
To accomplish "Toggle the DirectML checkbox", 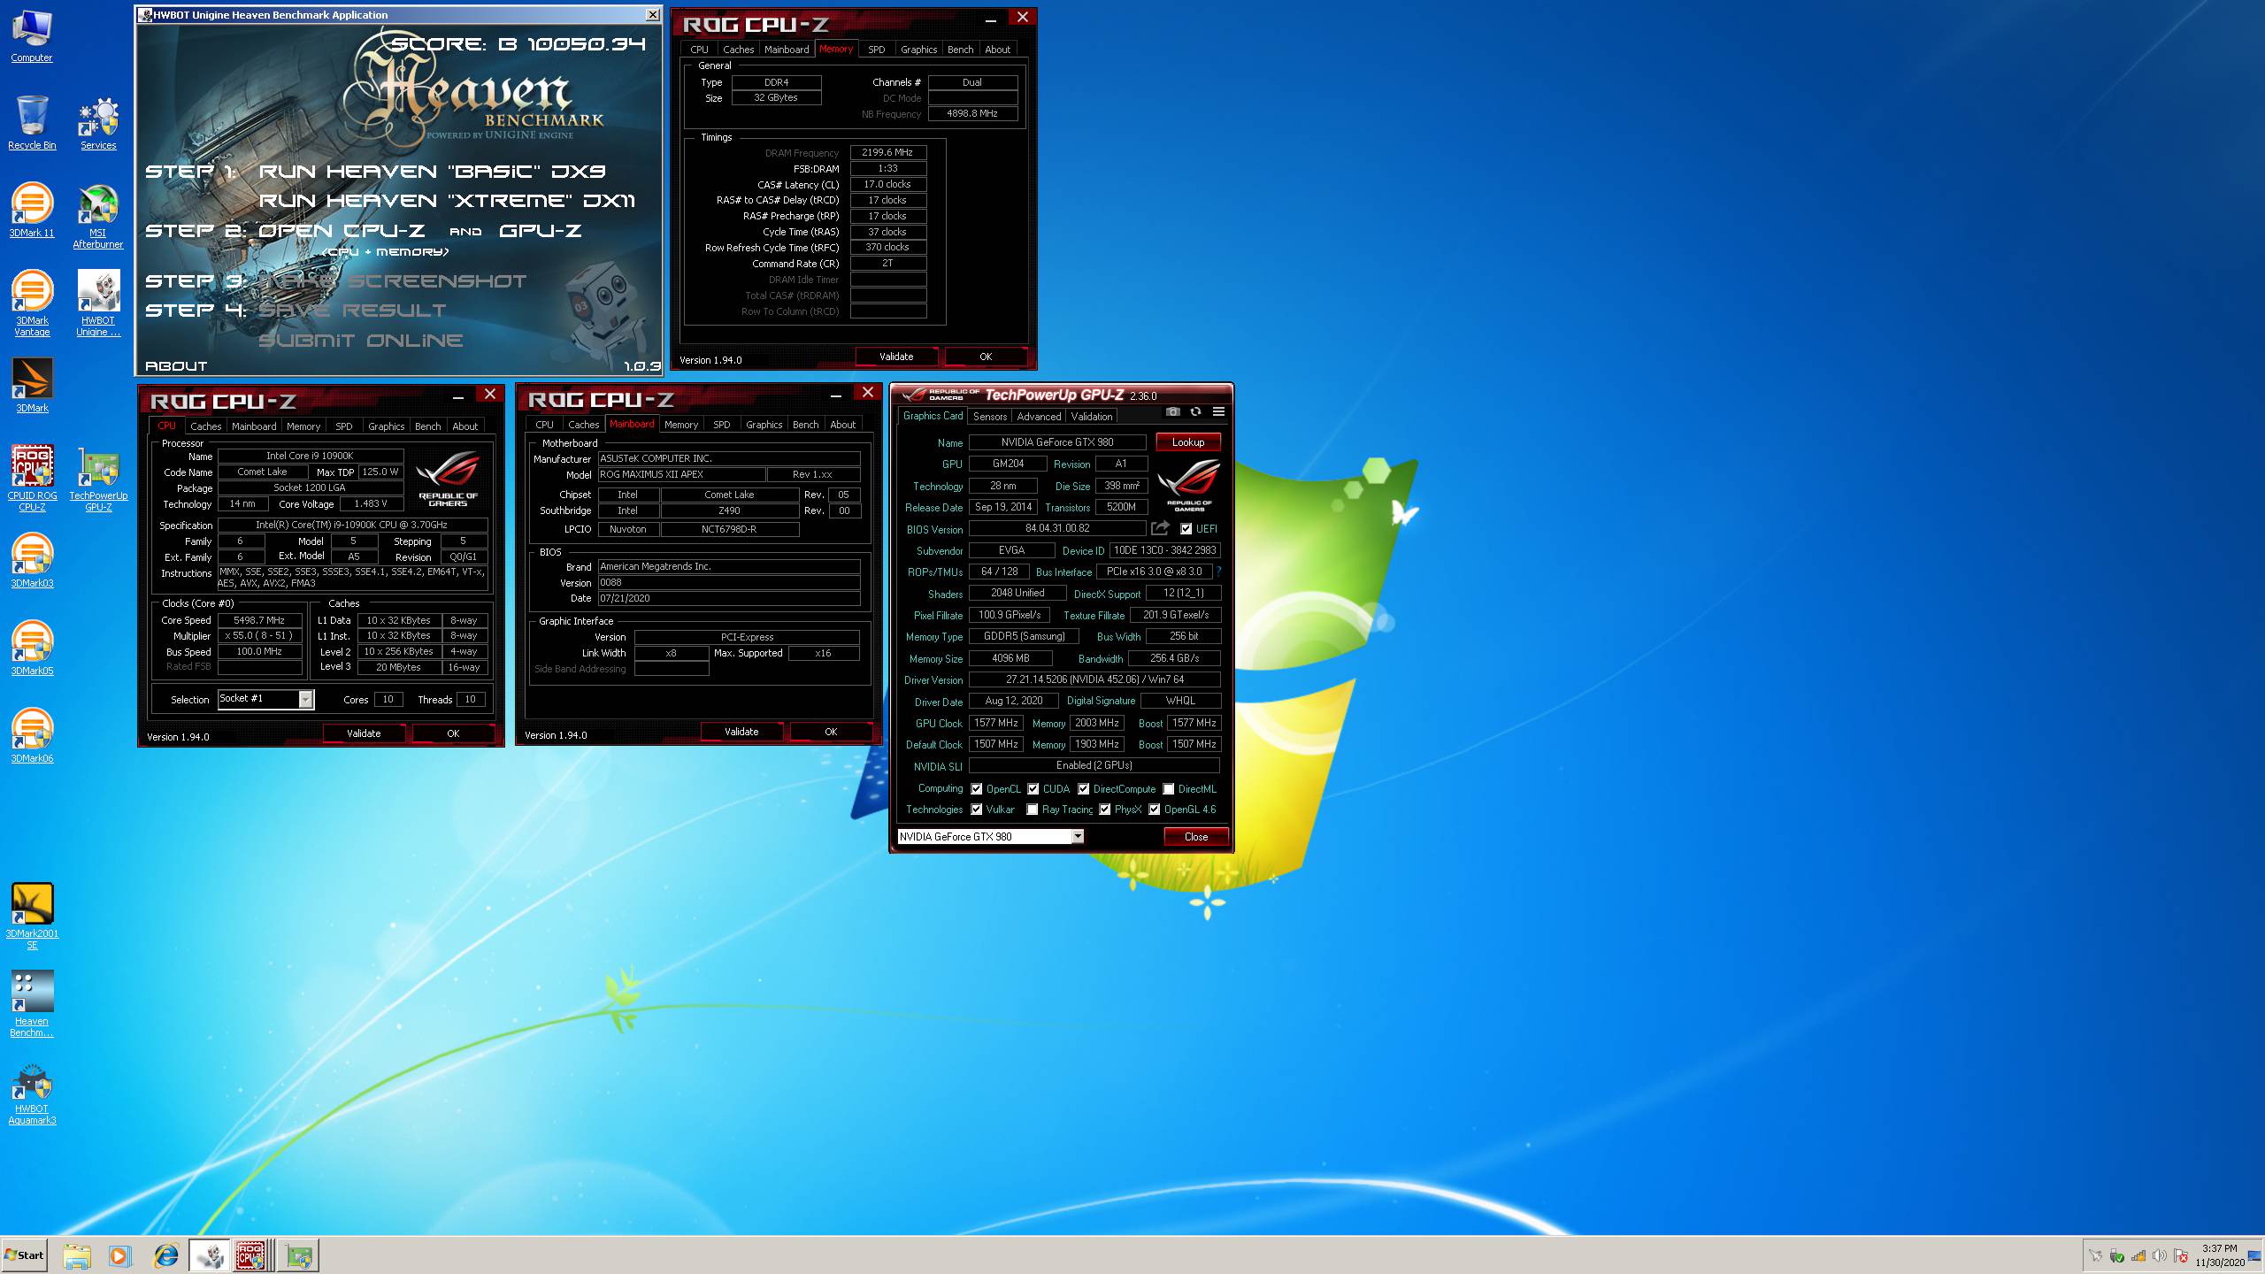I will coord(1168,789).
